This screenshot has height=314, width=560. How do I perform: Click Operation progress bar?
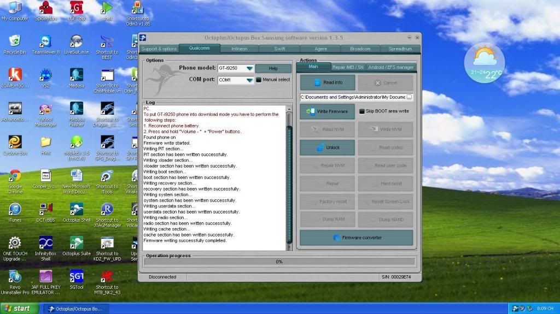(279, 262)
